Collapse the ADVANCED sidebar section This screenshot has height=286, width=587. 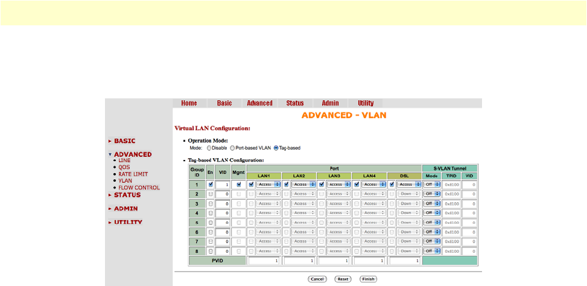[x=132, y=154]
